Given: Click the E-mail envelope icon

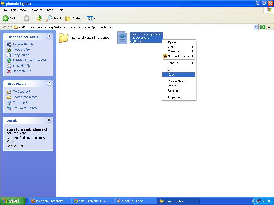Looking at the screenshot, I should (x=9, y=66).
